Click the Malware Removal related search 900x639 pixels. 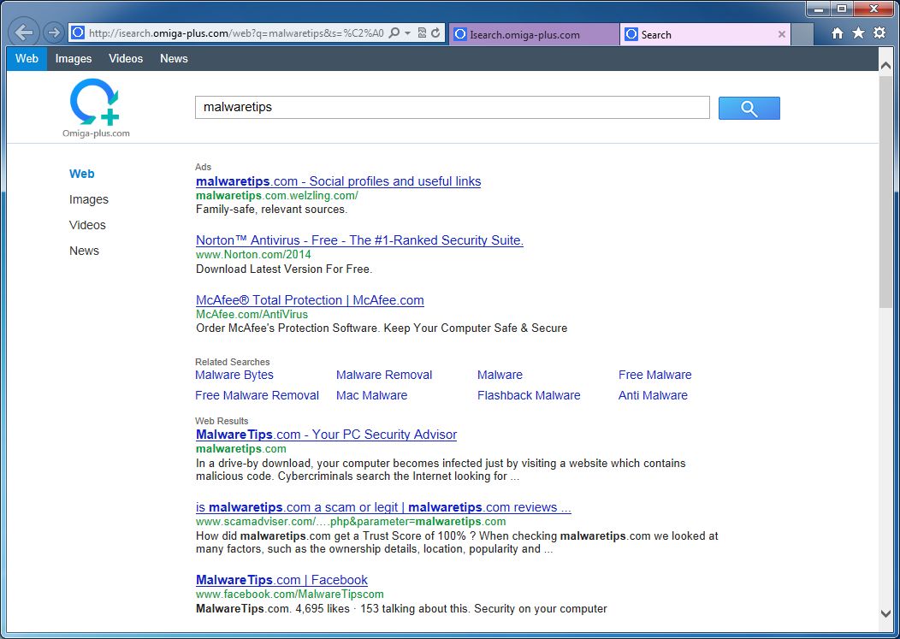pos(384,375)
